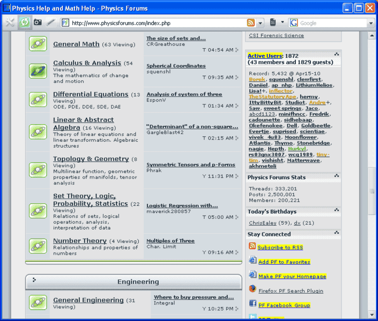Click the Number Theory forum icon
The height and width of the screenshot is (321, 378).
[38, 246]
